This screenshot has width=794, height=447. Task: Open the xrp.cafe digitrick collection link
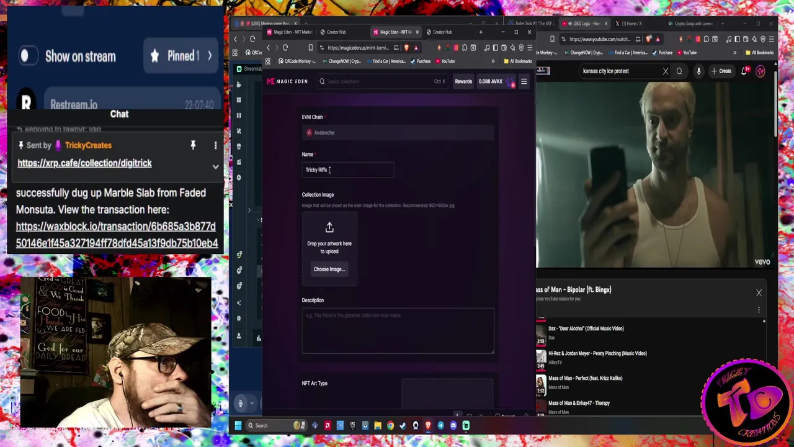(84, 163)
